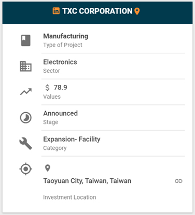Click the crosshair target location icon
Screen dimensions: 195x215
[x=25, y=169]
